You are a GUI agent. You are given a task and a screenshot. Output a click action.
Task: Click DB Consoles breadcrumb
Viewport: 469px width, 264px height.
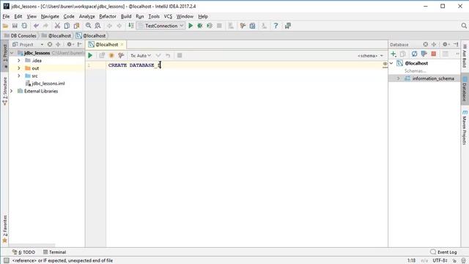pyautogui.click(x=21, y=36)
